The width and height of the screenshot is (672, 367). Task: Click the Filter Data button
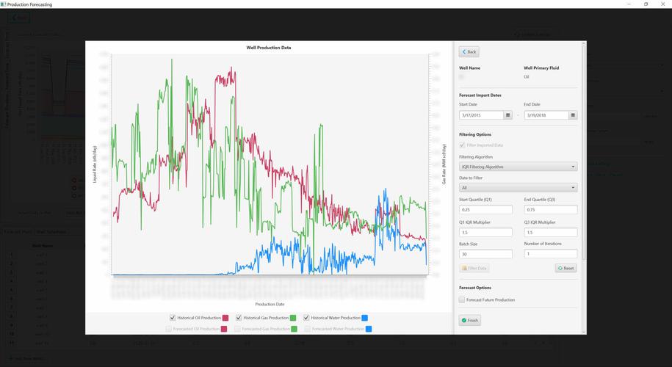tap(474, 268)
